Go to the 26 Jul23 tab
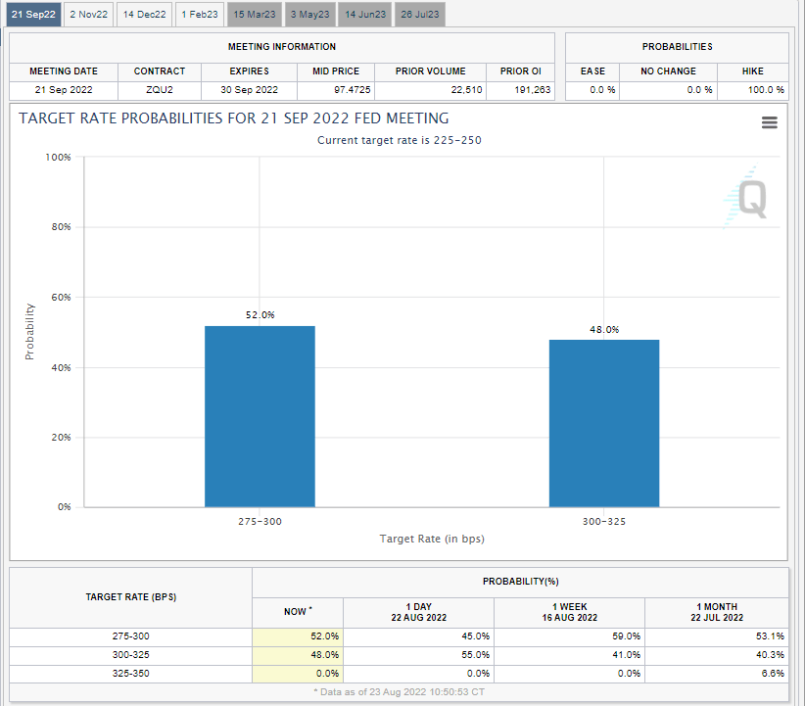805x706 pixels. point(420,15)
